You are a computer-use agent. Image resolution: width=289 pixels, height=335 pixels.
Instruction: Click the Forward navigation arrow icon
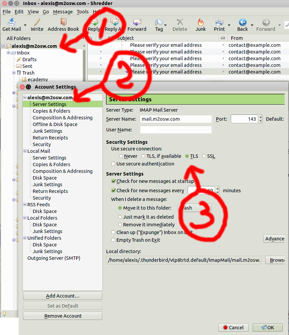(x=266, y=22)
